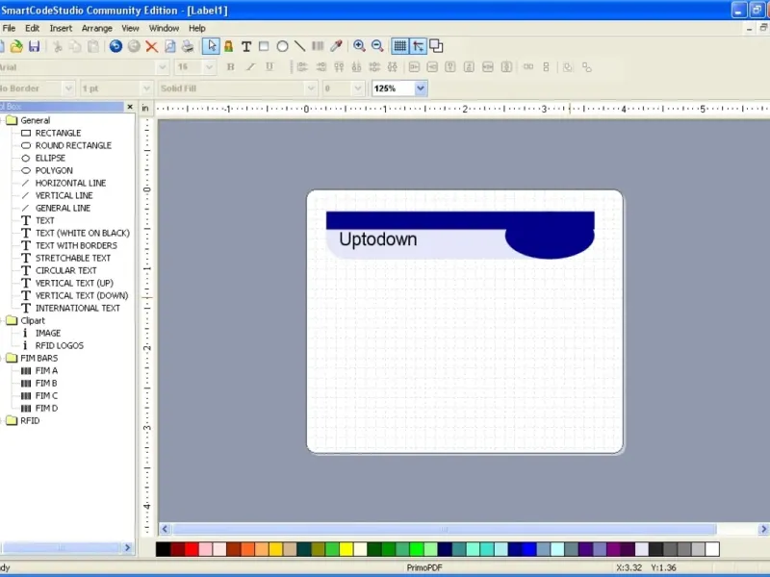Toggle underline text formatting
The height and width of the screenshot is (577, 770).
click(x=269, y=67)
